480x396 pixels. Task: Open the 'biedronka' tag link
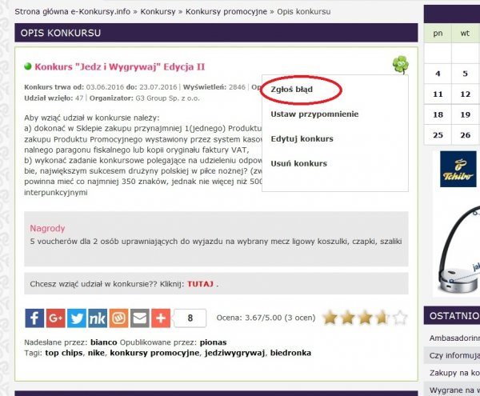coord(294,352)
